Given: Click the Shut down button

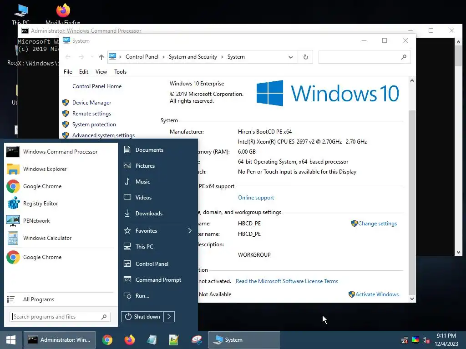Looking at the screenshot, I should pos(142,317).
